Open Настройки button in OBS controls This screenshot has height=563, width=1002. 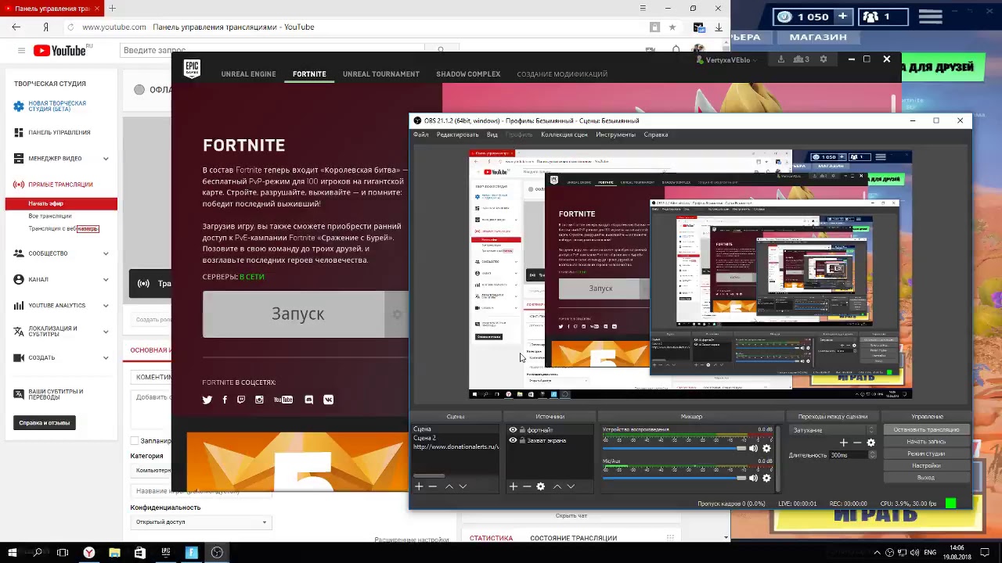[926, 465]
